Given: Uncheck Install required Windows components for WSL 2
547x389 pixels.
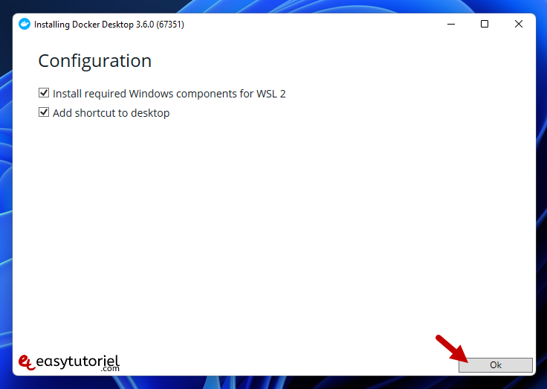Looking at the screenshot, I should (44, 93).
